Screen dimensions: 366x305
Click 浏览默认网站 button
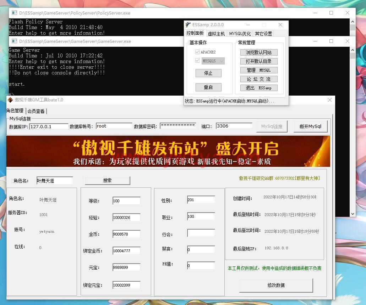259,52
